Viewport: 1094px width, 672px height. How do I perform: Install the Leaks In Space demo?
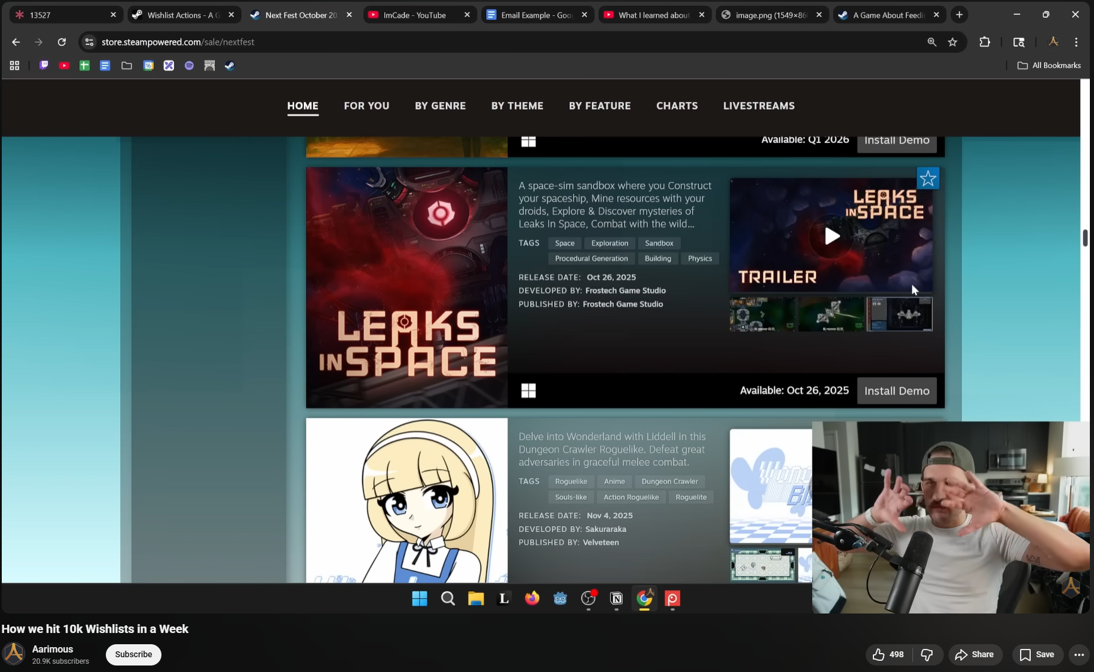tap(896, 391)
